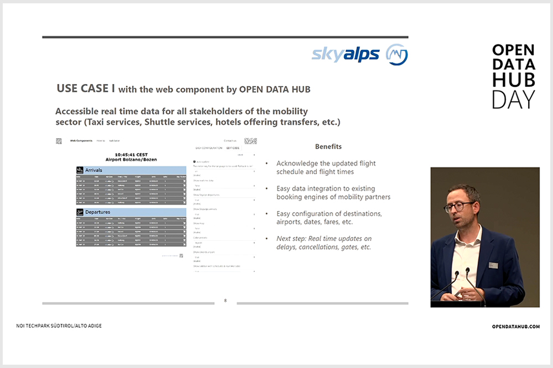Click the OPENDATAHUB.COM link in the footer
The height and width of the screenshot is (368, 553).
(x=516, y=327)
